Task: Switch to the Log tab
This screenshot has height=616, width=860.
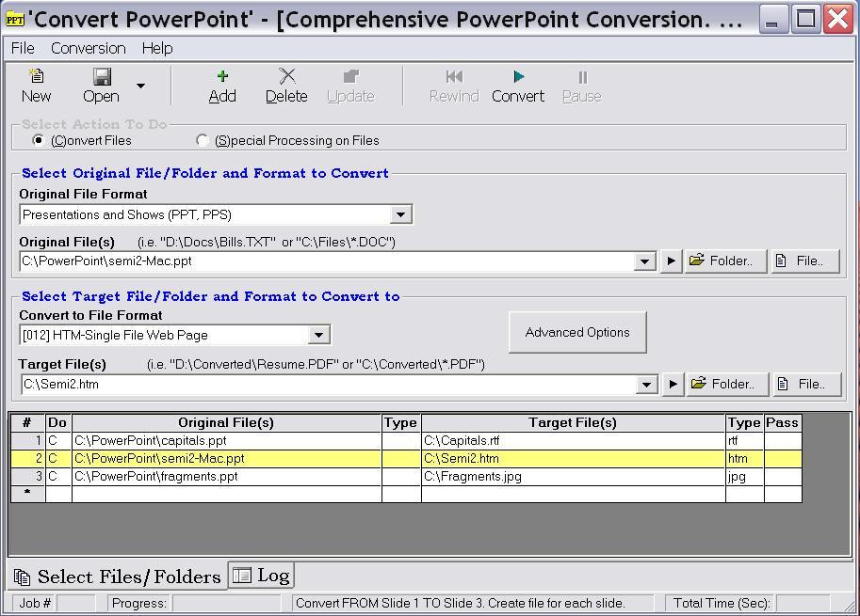Action: coord(261,575)
